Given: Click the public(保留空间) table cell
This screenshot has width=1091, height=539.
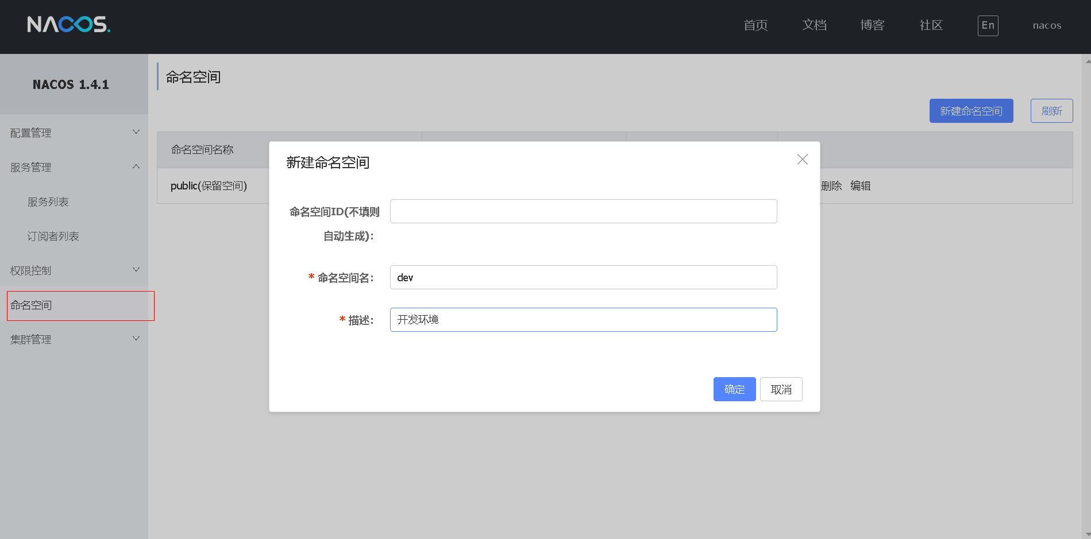Looking at the screenshot, I should point(209,186).
